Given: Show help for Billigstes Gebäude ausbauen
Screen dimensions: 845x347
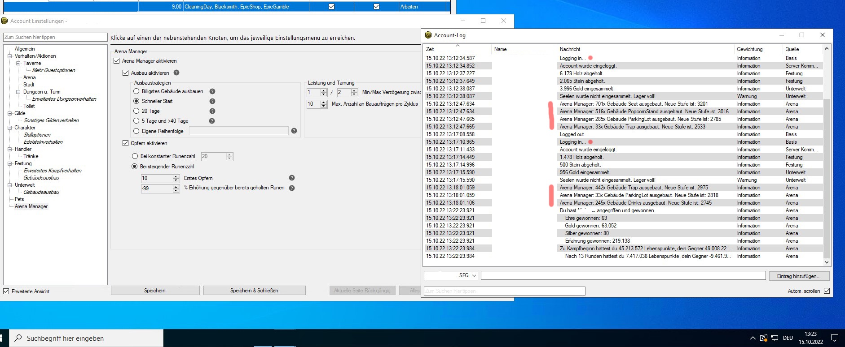Looking at the screenshot, I should [212, 91].
